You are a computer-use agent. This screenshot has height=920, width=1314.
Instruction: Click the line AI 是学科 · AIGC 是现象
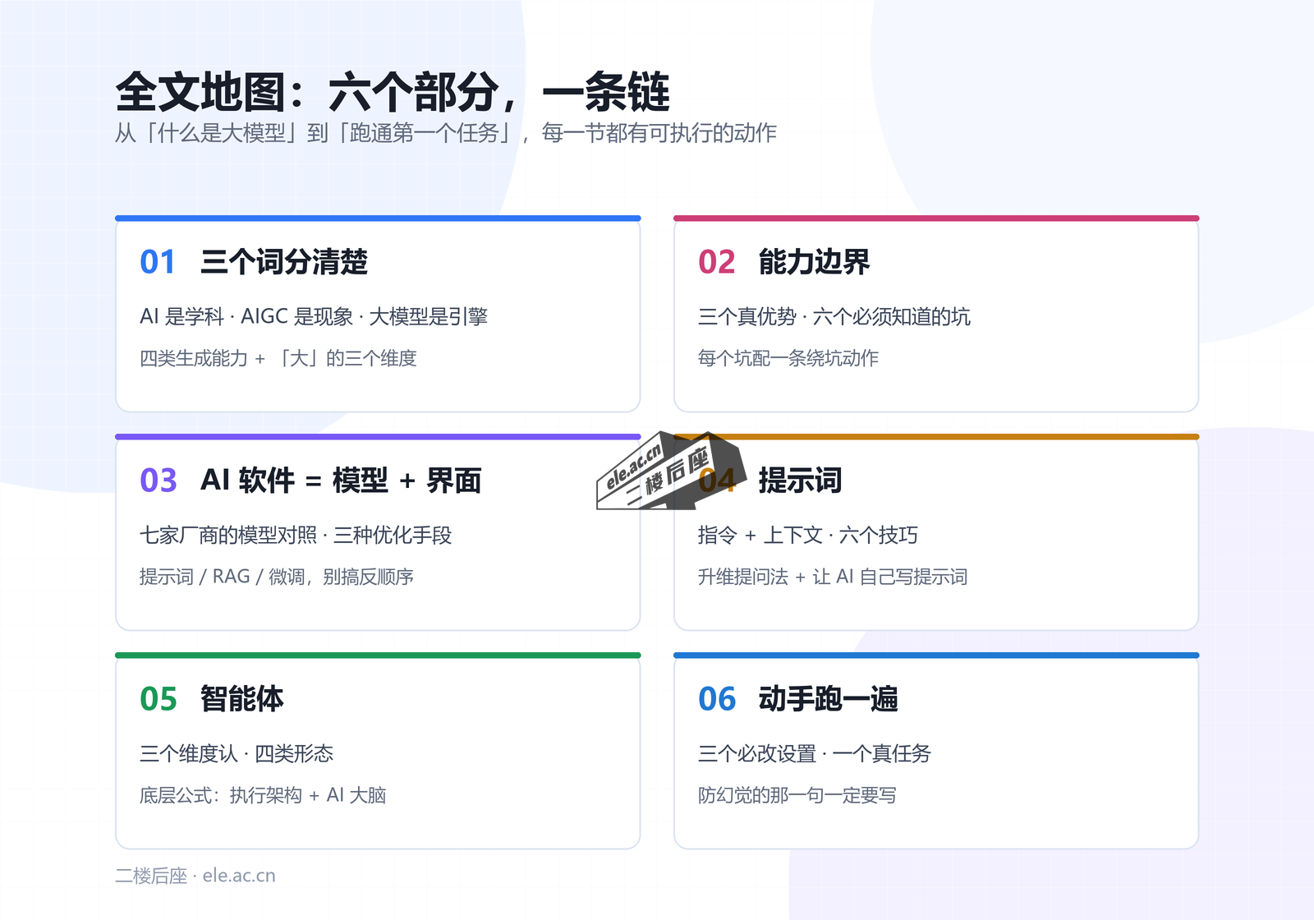coord(314,316)
